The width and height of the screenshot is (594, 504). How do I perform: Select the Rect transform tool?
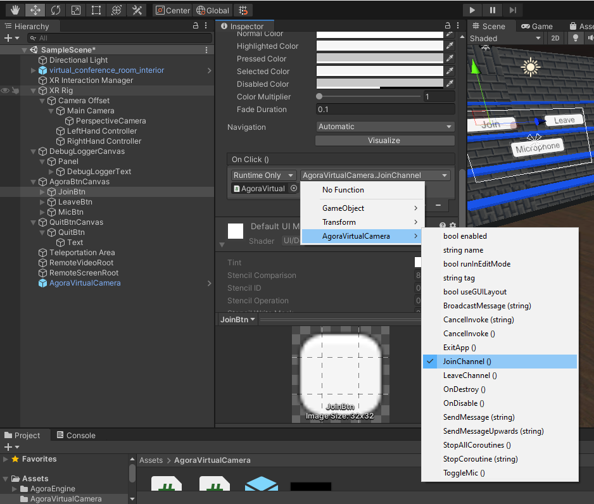(96, 10)
